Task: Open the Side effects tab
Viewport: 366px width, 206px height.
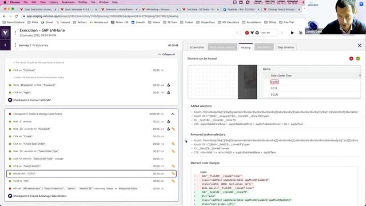Action: (264, 47)
